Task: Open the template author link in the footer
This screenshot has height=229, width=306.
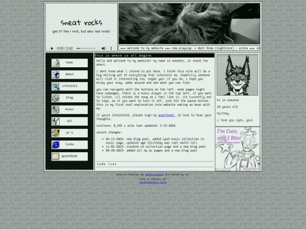Action: [x=154, y=175]
